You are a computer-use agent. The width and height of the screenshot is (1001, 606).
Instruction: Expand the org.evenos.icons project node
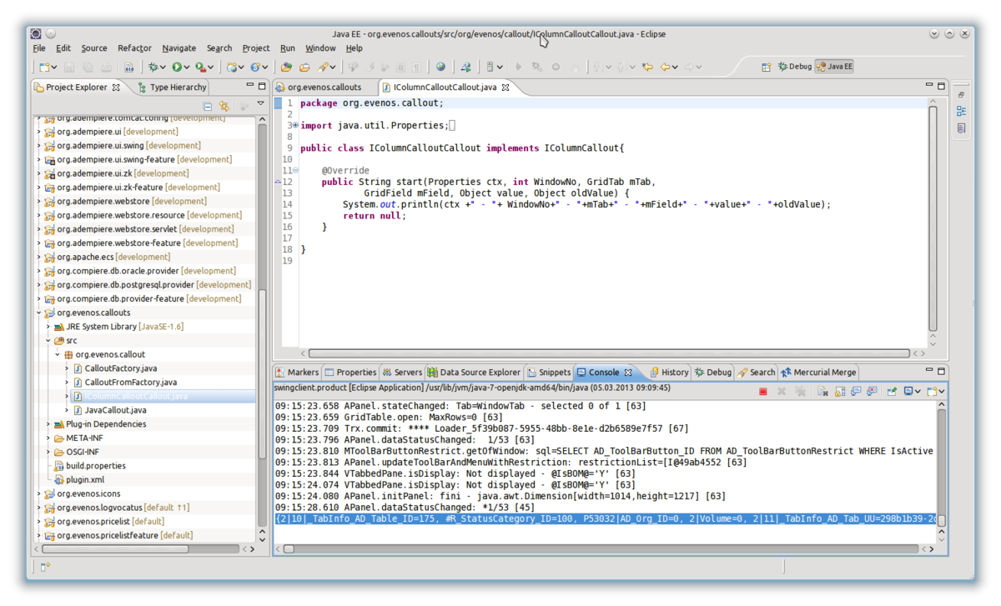click(38, 493)
